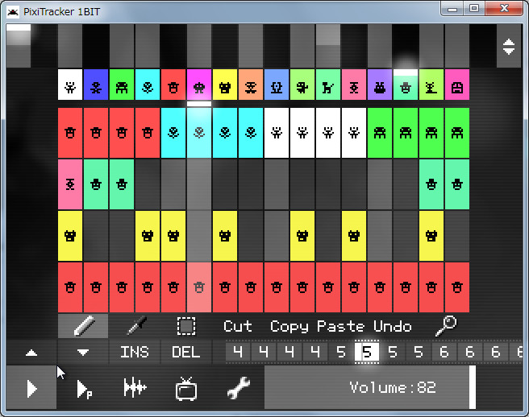
Task: Pick the green instrument swatch in palette
Action: click(x=122, y=85)
